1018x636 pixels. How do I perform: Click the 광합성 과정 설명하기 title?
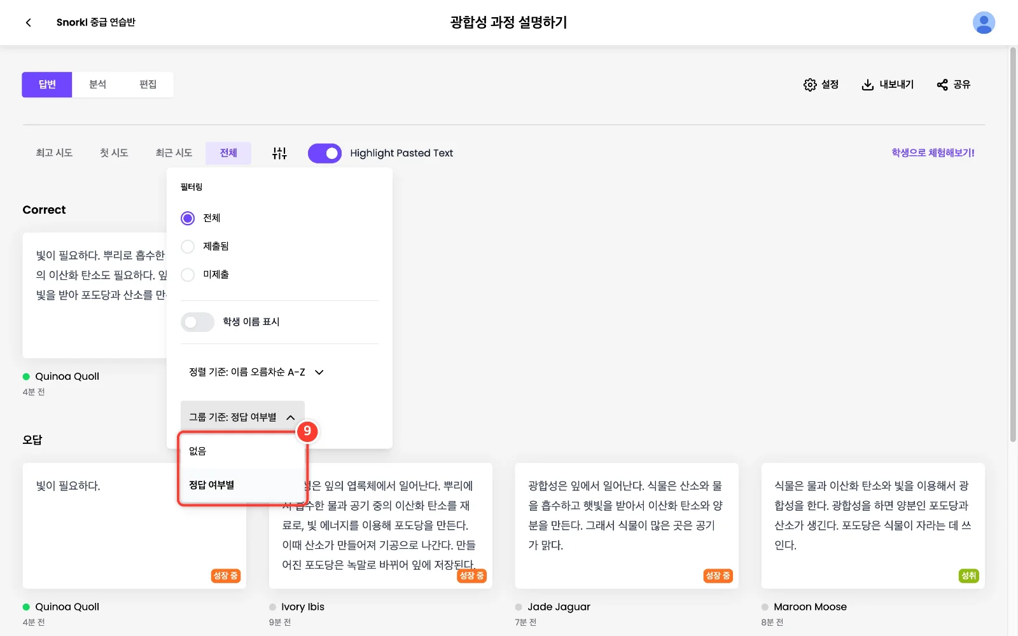(509, 22)
